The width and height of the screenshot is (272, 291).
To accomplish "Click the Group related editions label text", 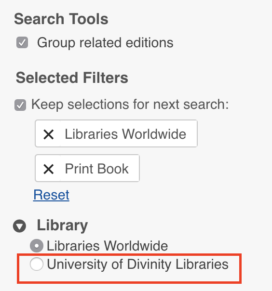I will tap(105, 43).
